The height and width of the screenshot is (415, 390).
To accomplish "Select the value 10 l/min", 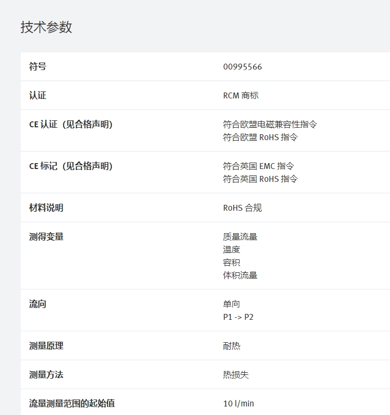I will [x=239, y=404].
